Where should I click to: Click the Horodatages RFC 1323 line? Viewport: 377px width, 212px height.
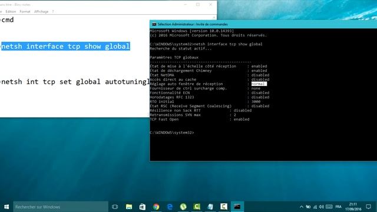(x=210, y=97)
